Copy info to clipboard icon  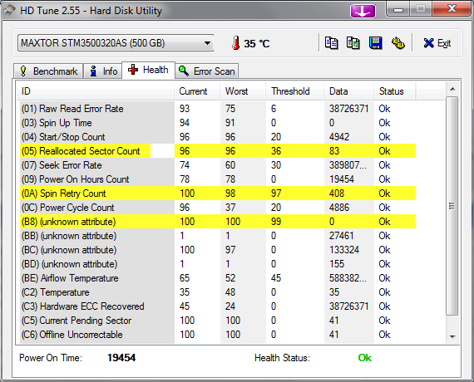click(331, 43)
